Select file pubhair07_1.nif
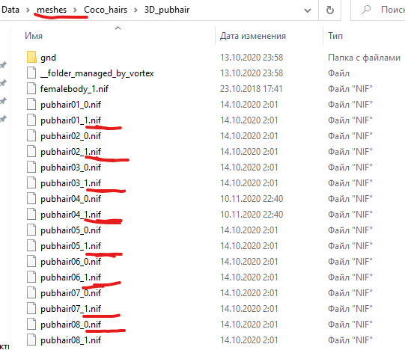405x350 pixels. [x=70, y=309]
